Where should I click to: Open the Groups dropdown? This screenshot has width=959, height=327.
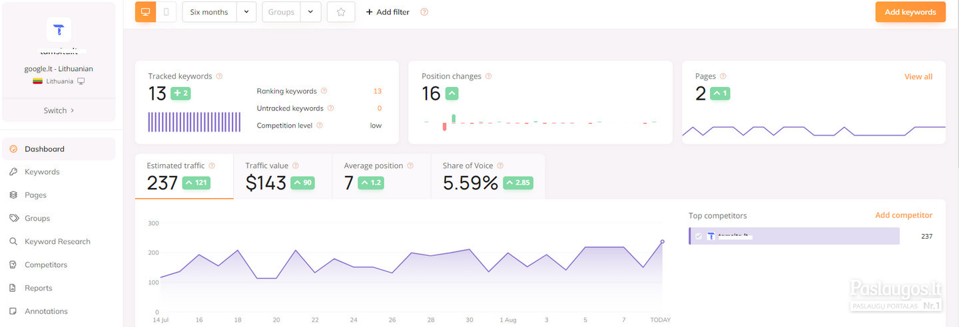(x=292, y=12)
